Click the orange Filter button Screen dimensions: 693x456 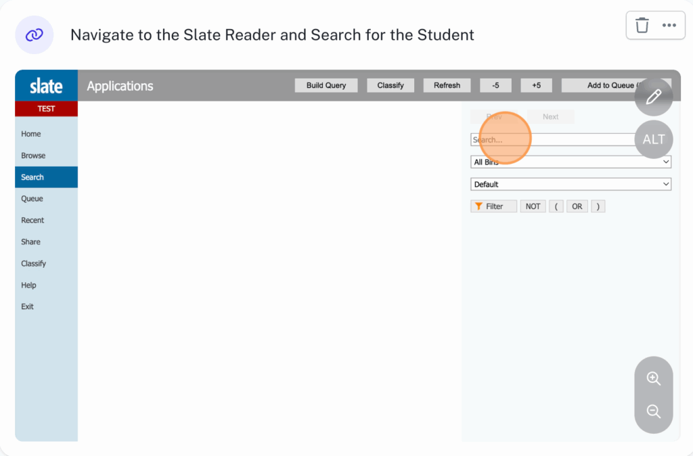(493, 206)
